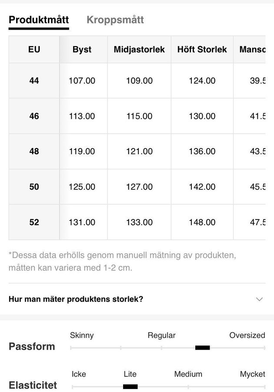
Task: Click the Midjastorlek column header
Action: pos(139,49)
